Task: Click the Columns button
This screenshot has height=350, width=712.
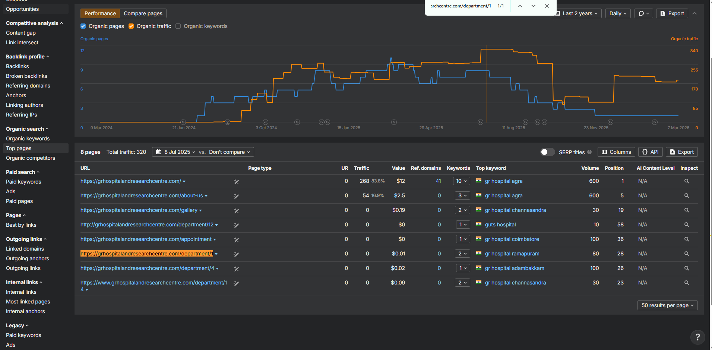Action: (616, 152)
